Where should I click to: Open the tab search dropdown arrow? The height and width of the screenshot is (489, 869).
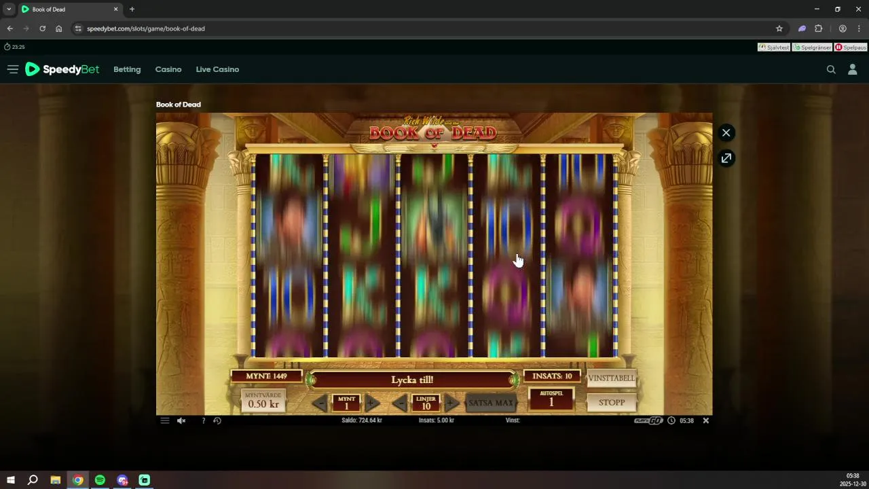[x=9, y=10]
